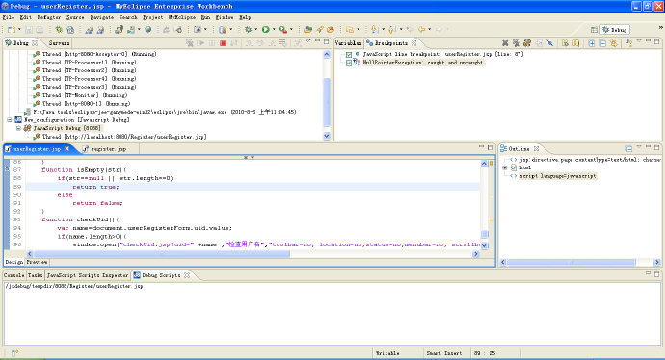This screenshot has width=665, height=360.
Task: Click Add Java Exception Breakpoint icon
Action: (x=629, y=43)
